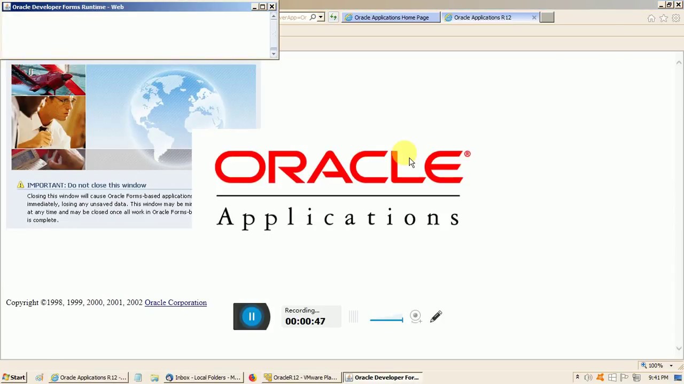Click the browser Home icon
This screenshot has height=384, width=684.
651,18
